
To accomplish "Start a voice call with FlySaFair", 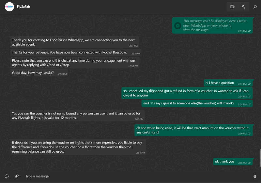I will (243, 7).
